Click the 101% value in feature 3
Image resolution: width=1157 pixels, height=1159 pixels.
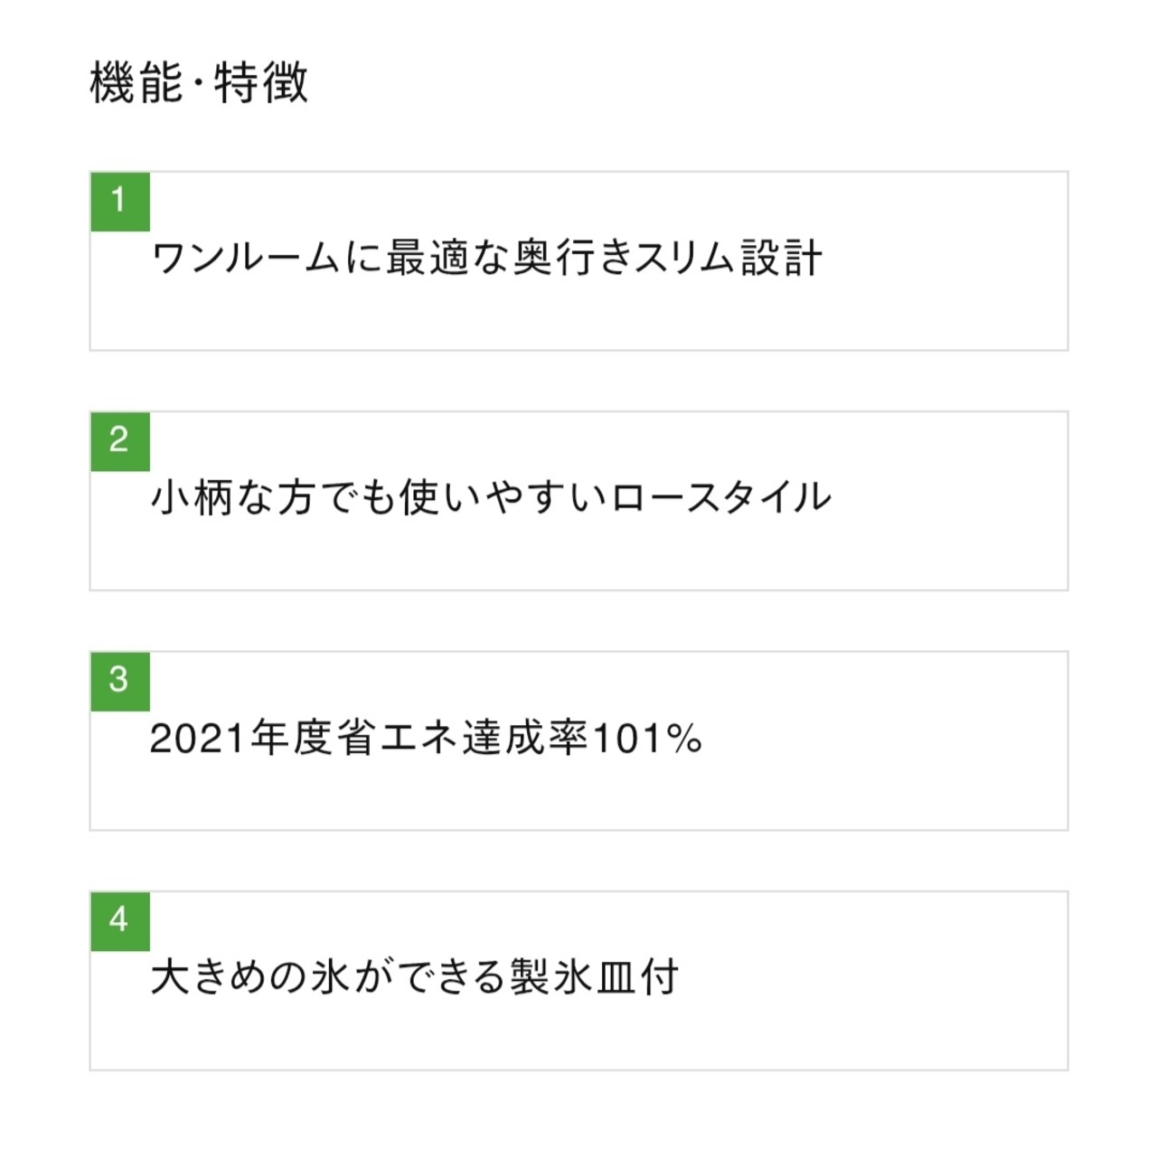click(646, 739)
